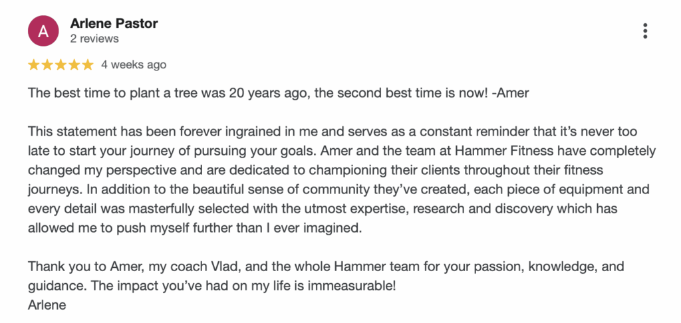Click the paragraph starting "Thank you to Amer"
The height and width of the screenshot is (323, 681).
(x=326, y=276)
